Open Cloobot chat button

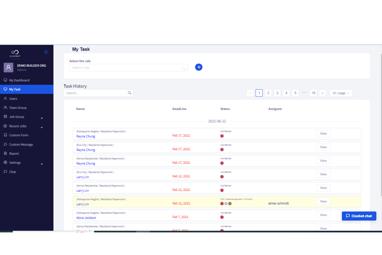359,216
